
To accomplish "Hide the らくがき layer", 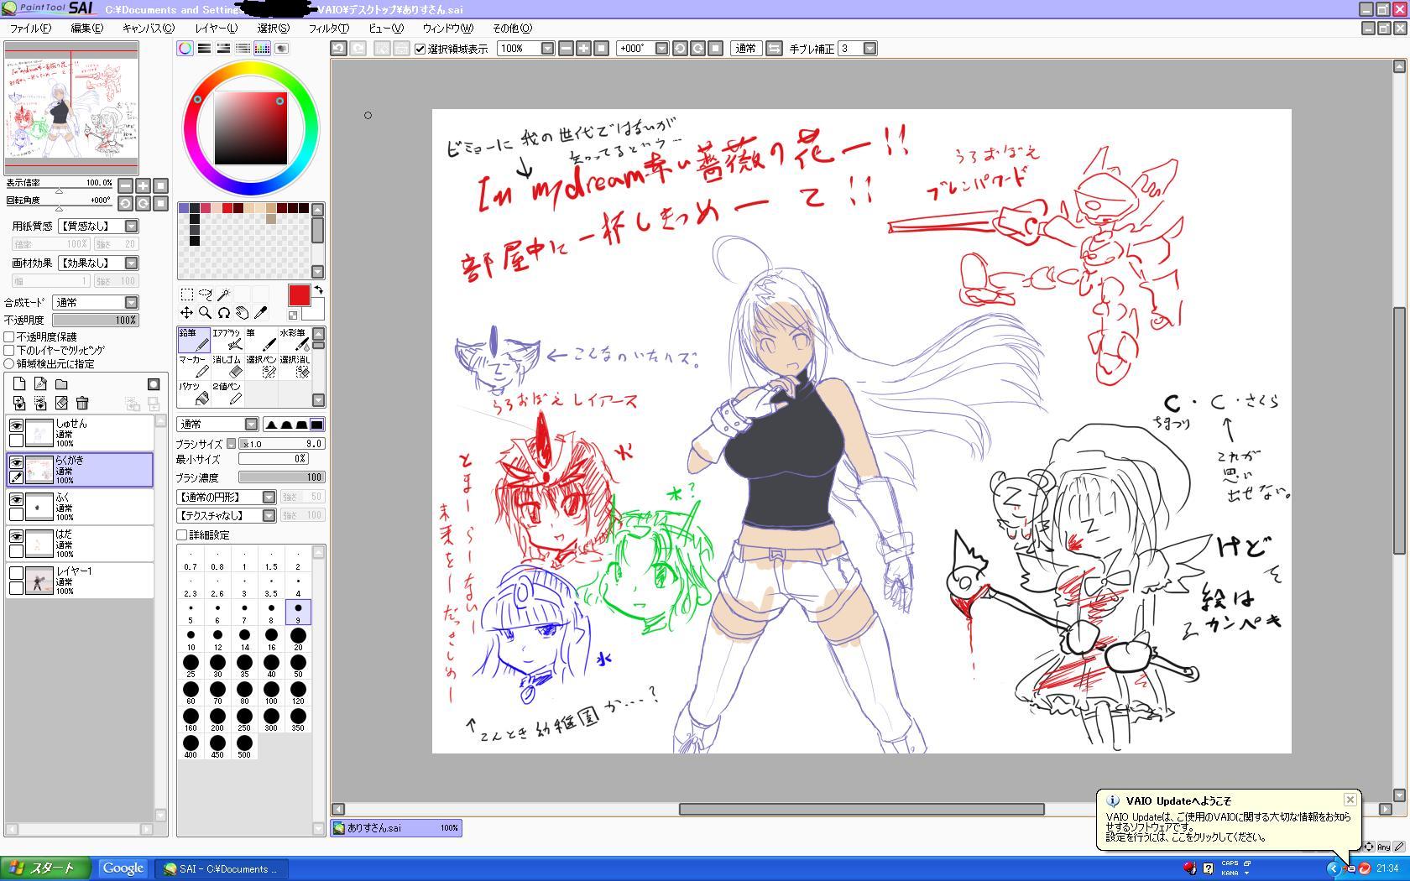I will tap(16, 462).
